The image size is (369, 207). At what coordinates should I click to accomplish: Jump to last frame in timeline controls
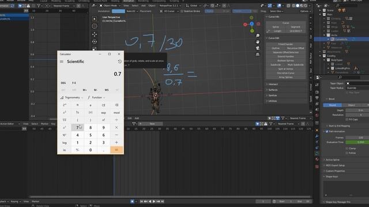click(163, 201)
